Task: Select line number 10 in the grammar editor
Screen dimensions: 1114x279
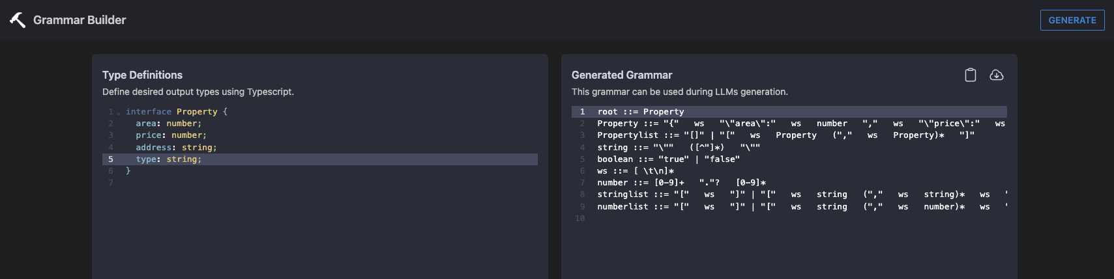Action: click(579, 219)
